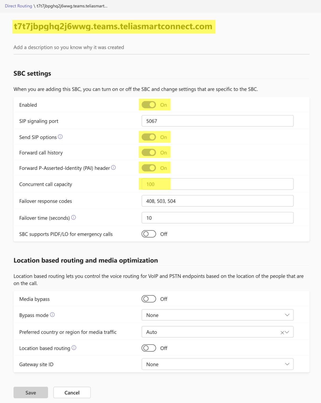321x403 pixels.
Task: Cancel the SBC changes
Action: 72,393
